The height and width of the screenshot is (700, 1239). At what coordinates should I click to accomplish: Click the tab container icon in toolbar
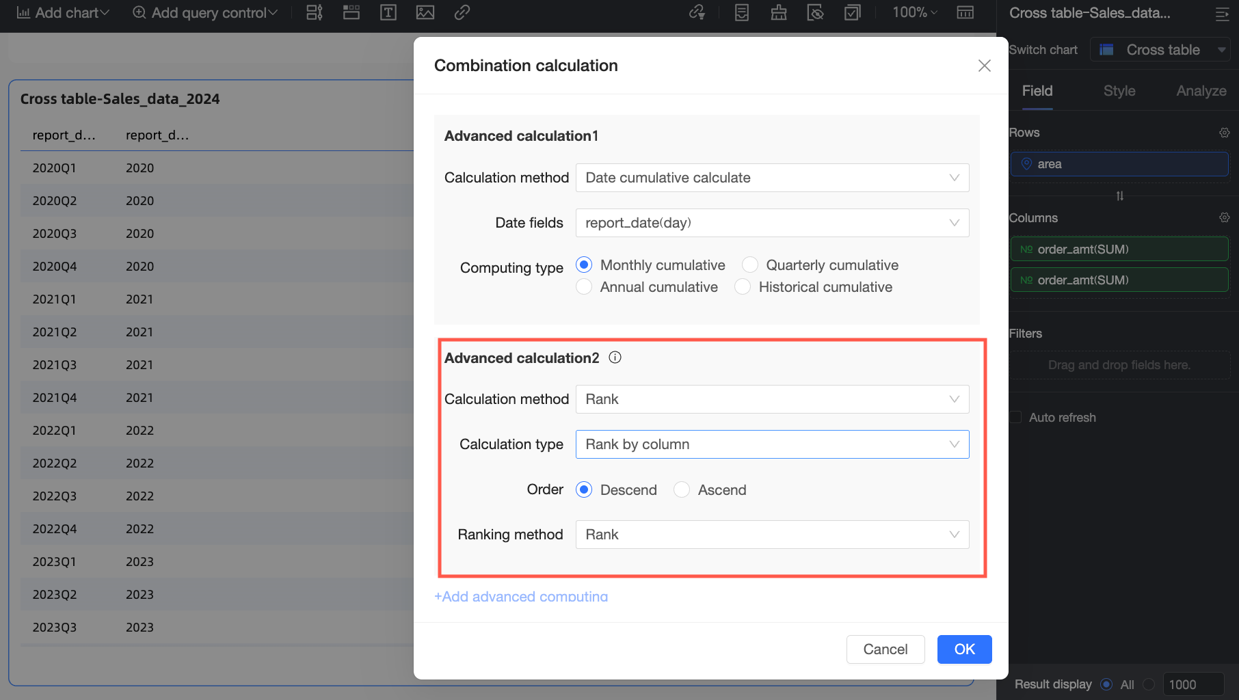coord(351,12)
